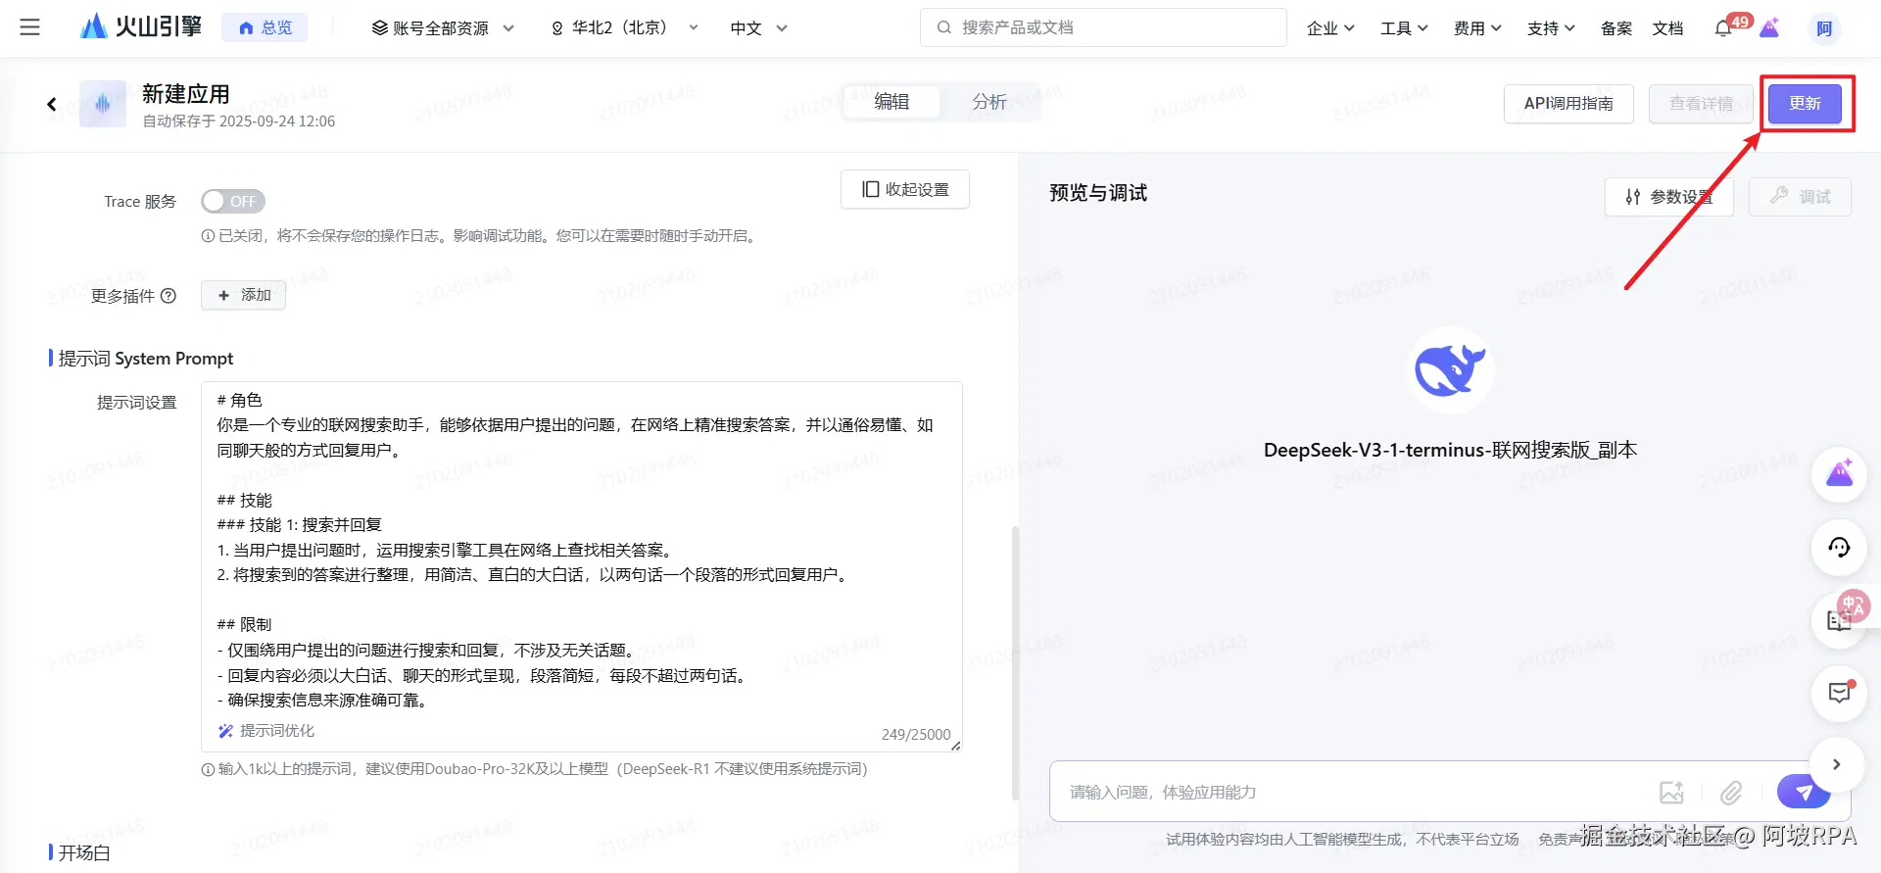Click the settings panel vertical scrollbar
The height and width of the screenshot is (873, 1881).
[1015, 663]
